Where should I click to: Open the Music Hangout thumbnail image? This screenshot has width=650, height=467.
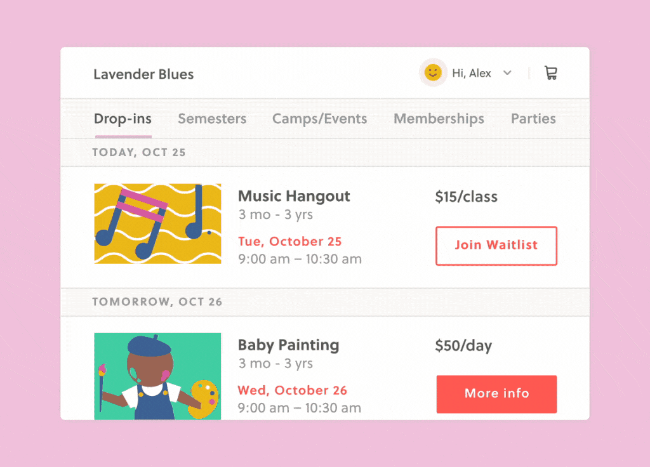click(157, 223)
